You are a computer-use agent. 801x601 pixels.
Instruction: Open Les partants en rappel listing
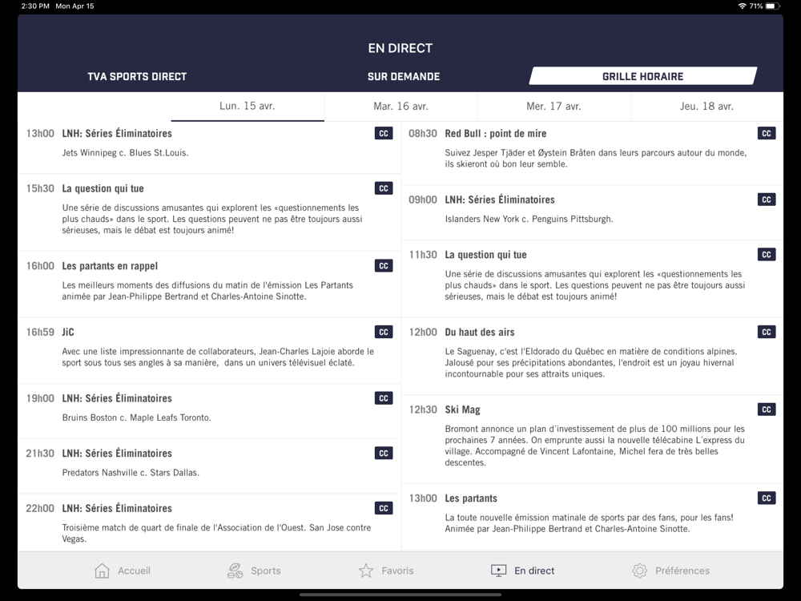point(209,284)
